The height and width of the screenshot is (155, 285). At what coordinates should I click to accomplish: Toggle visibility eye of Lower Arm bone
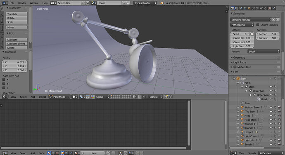pyautogui.click(x=271, y=91)
